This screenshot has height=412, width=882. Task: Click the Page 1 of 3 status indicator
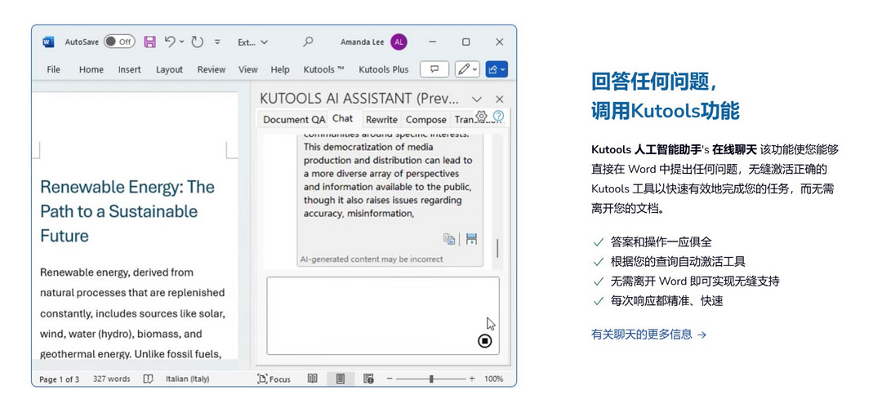(59, 379)
